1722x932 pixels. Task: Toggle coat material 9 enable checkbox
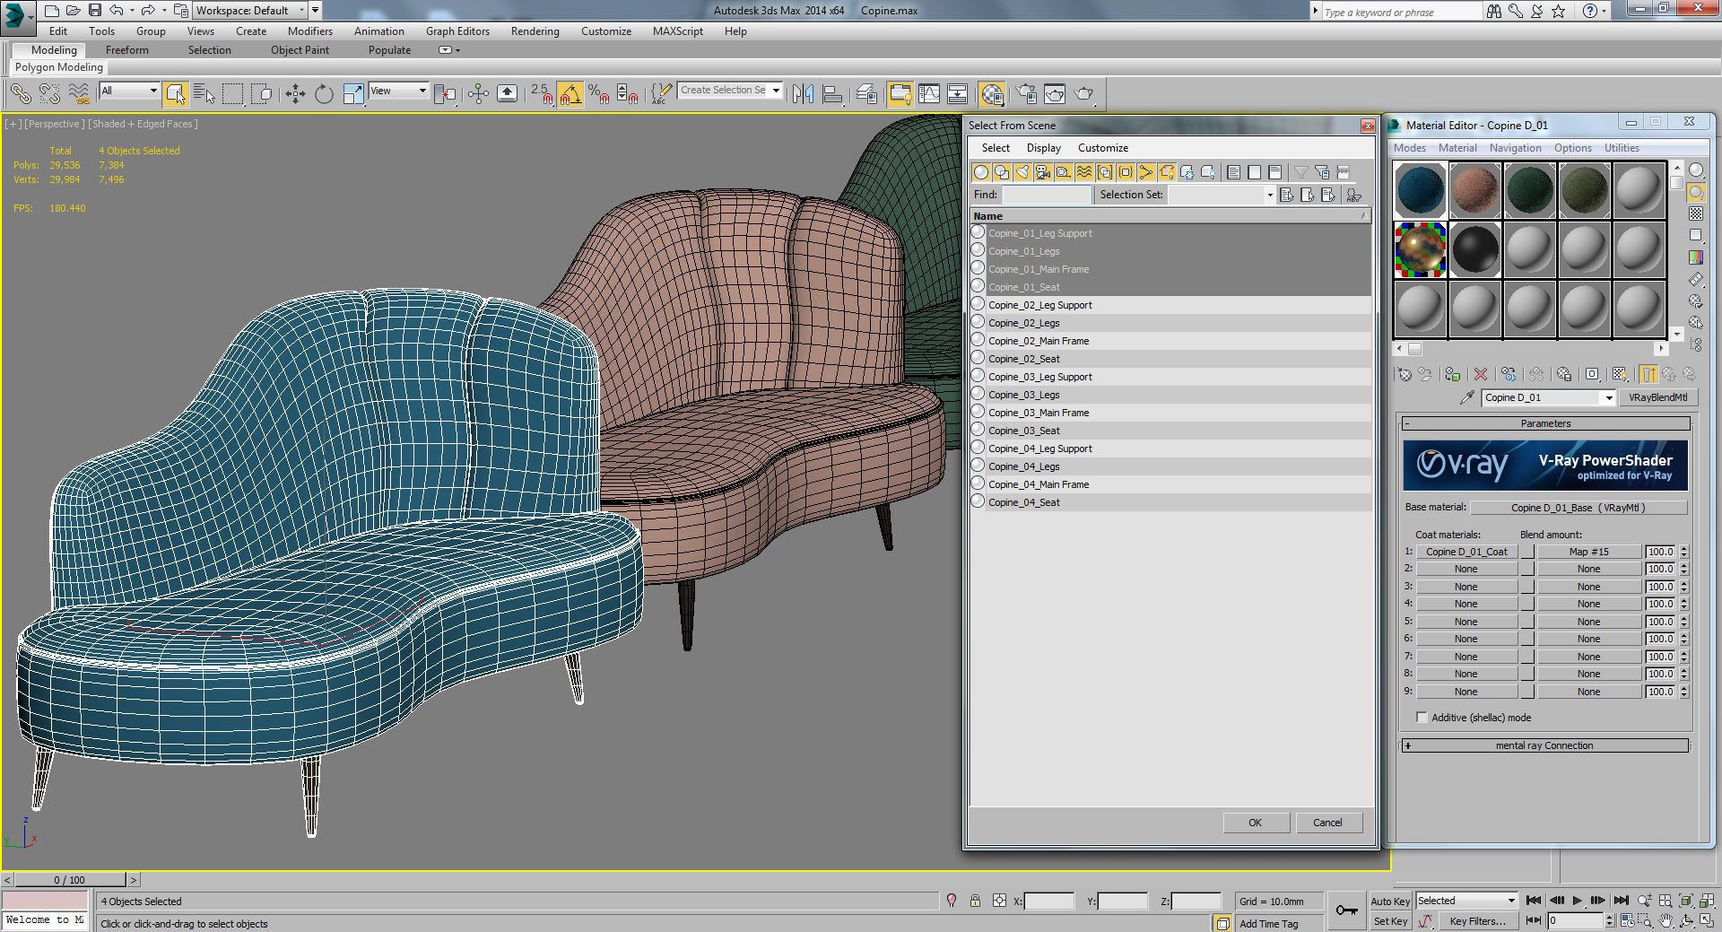[x=1528, y=692]
